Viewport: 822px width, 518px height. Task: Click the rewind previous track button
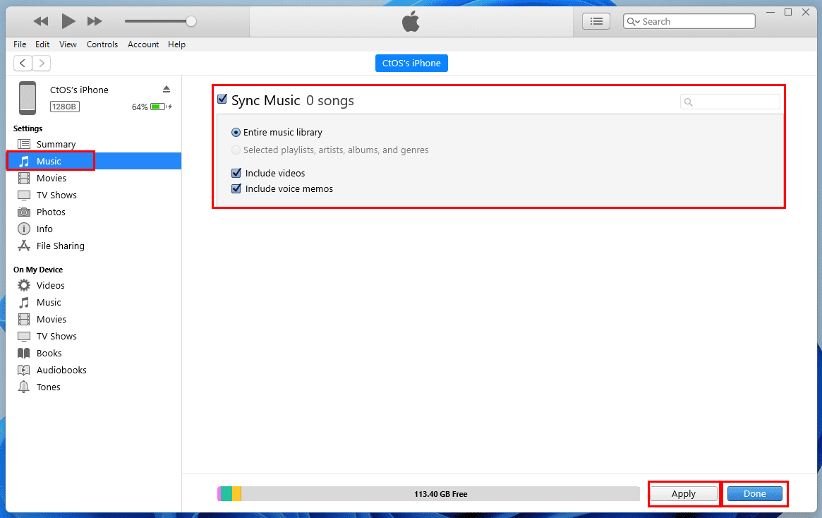(x=40, y=21)
